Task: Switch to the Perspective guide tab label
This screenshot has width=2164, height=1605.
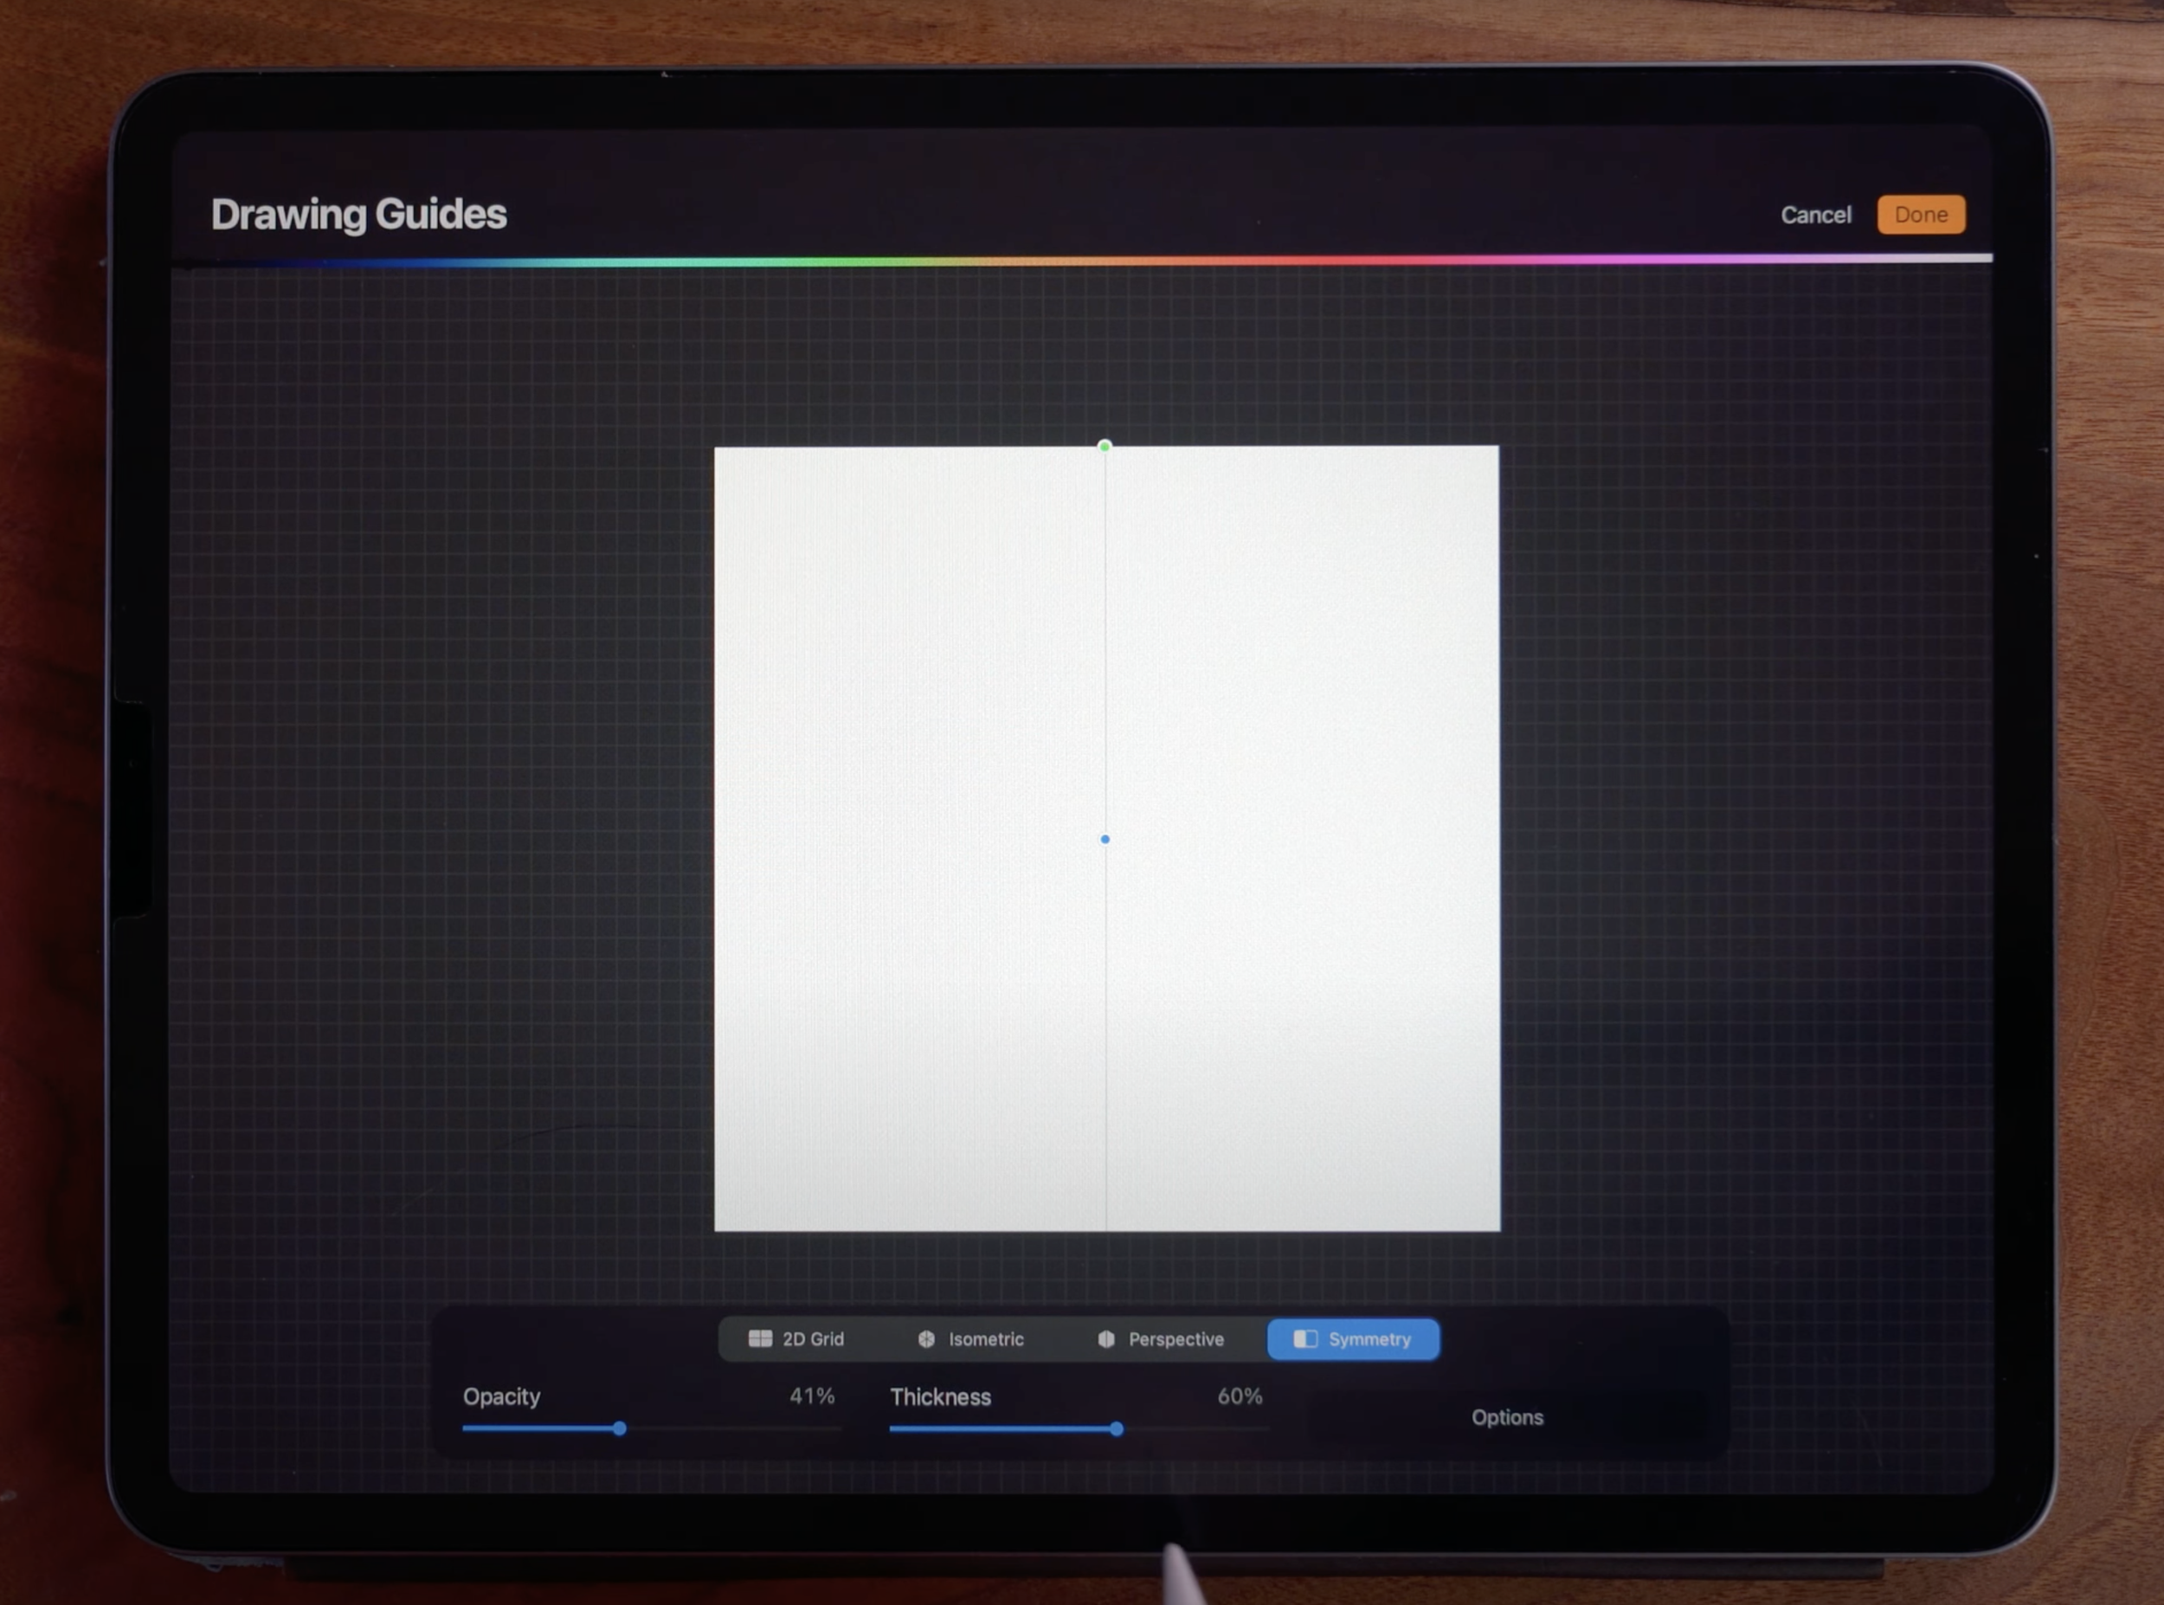Action: [x=1175, y=1338]
